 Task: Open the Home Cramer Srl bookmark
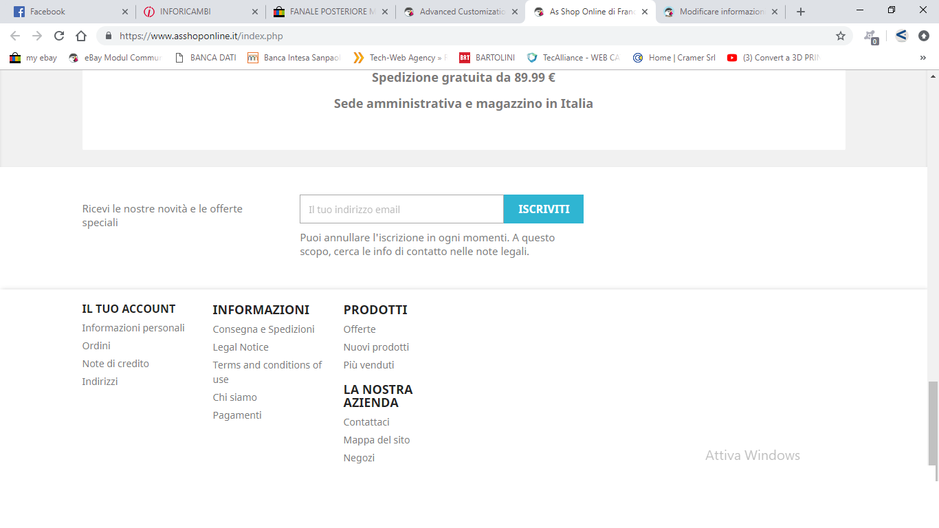[x=674, y=58]
